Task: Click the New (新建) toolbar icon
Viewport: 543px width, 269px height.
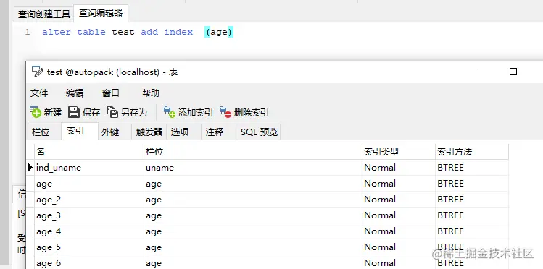Action: coord(36,112)
